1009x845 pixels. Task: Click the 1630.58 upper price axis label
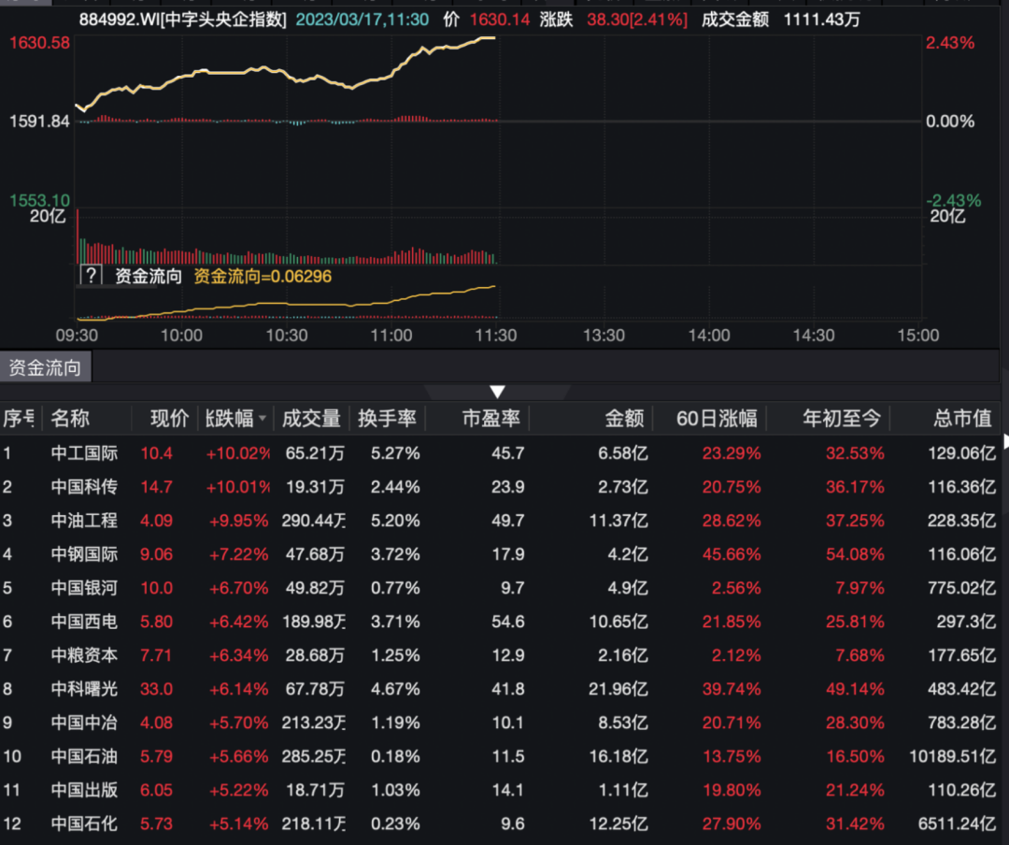click(39, 43)
